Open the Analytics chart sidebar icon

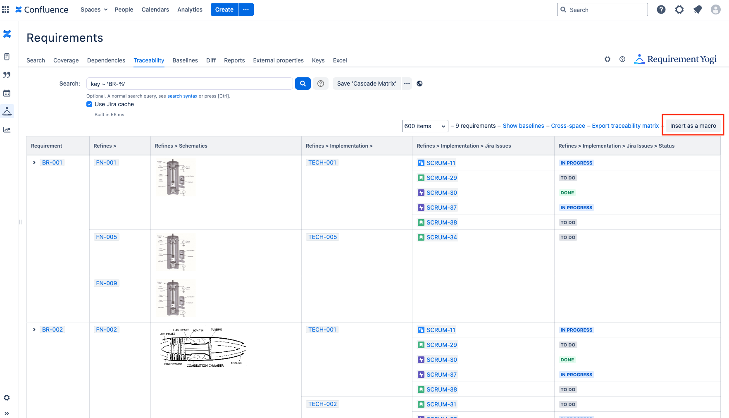(7, 130)
